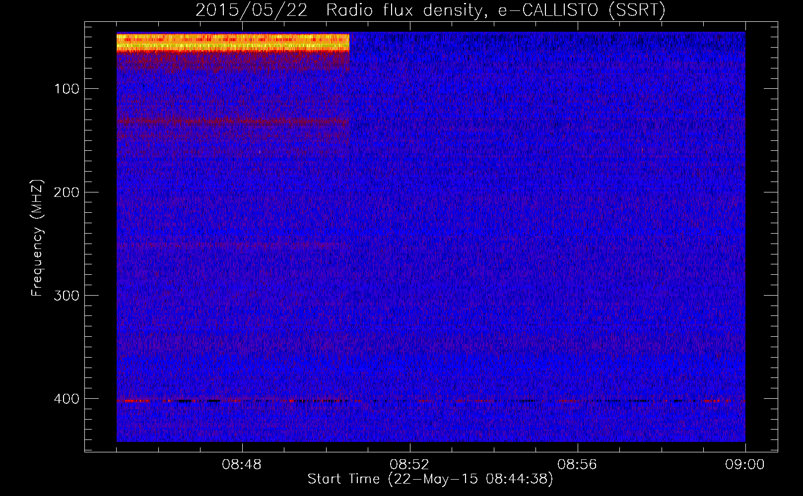Click the bright yellow low-frequency emission band
This screenshot has height=496, width=803.
tap(233, 43)
